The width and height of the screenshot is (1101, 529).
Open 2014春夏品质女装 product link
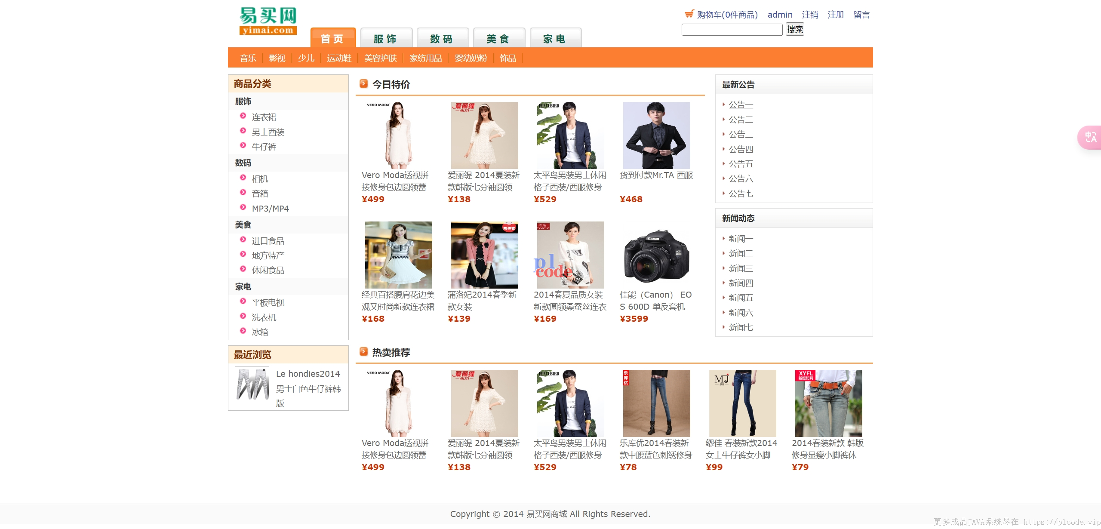point(570,301)
